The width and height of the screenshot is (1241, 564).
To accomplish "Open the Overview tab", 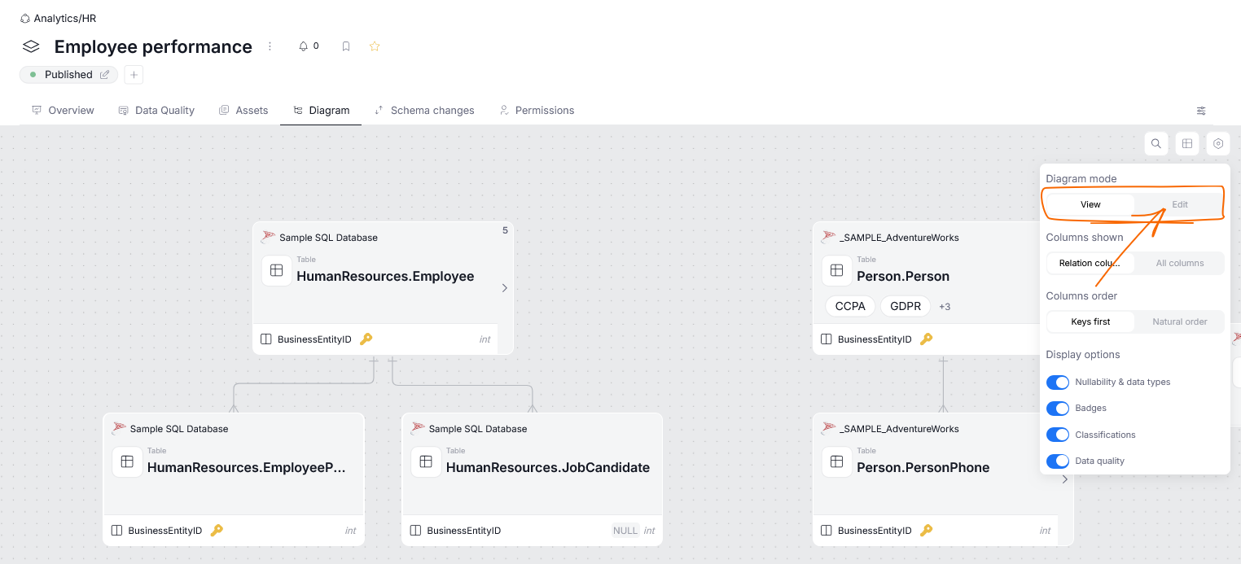I will pyautogui.click(x=63, y=111).
